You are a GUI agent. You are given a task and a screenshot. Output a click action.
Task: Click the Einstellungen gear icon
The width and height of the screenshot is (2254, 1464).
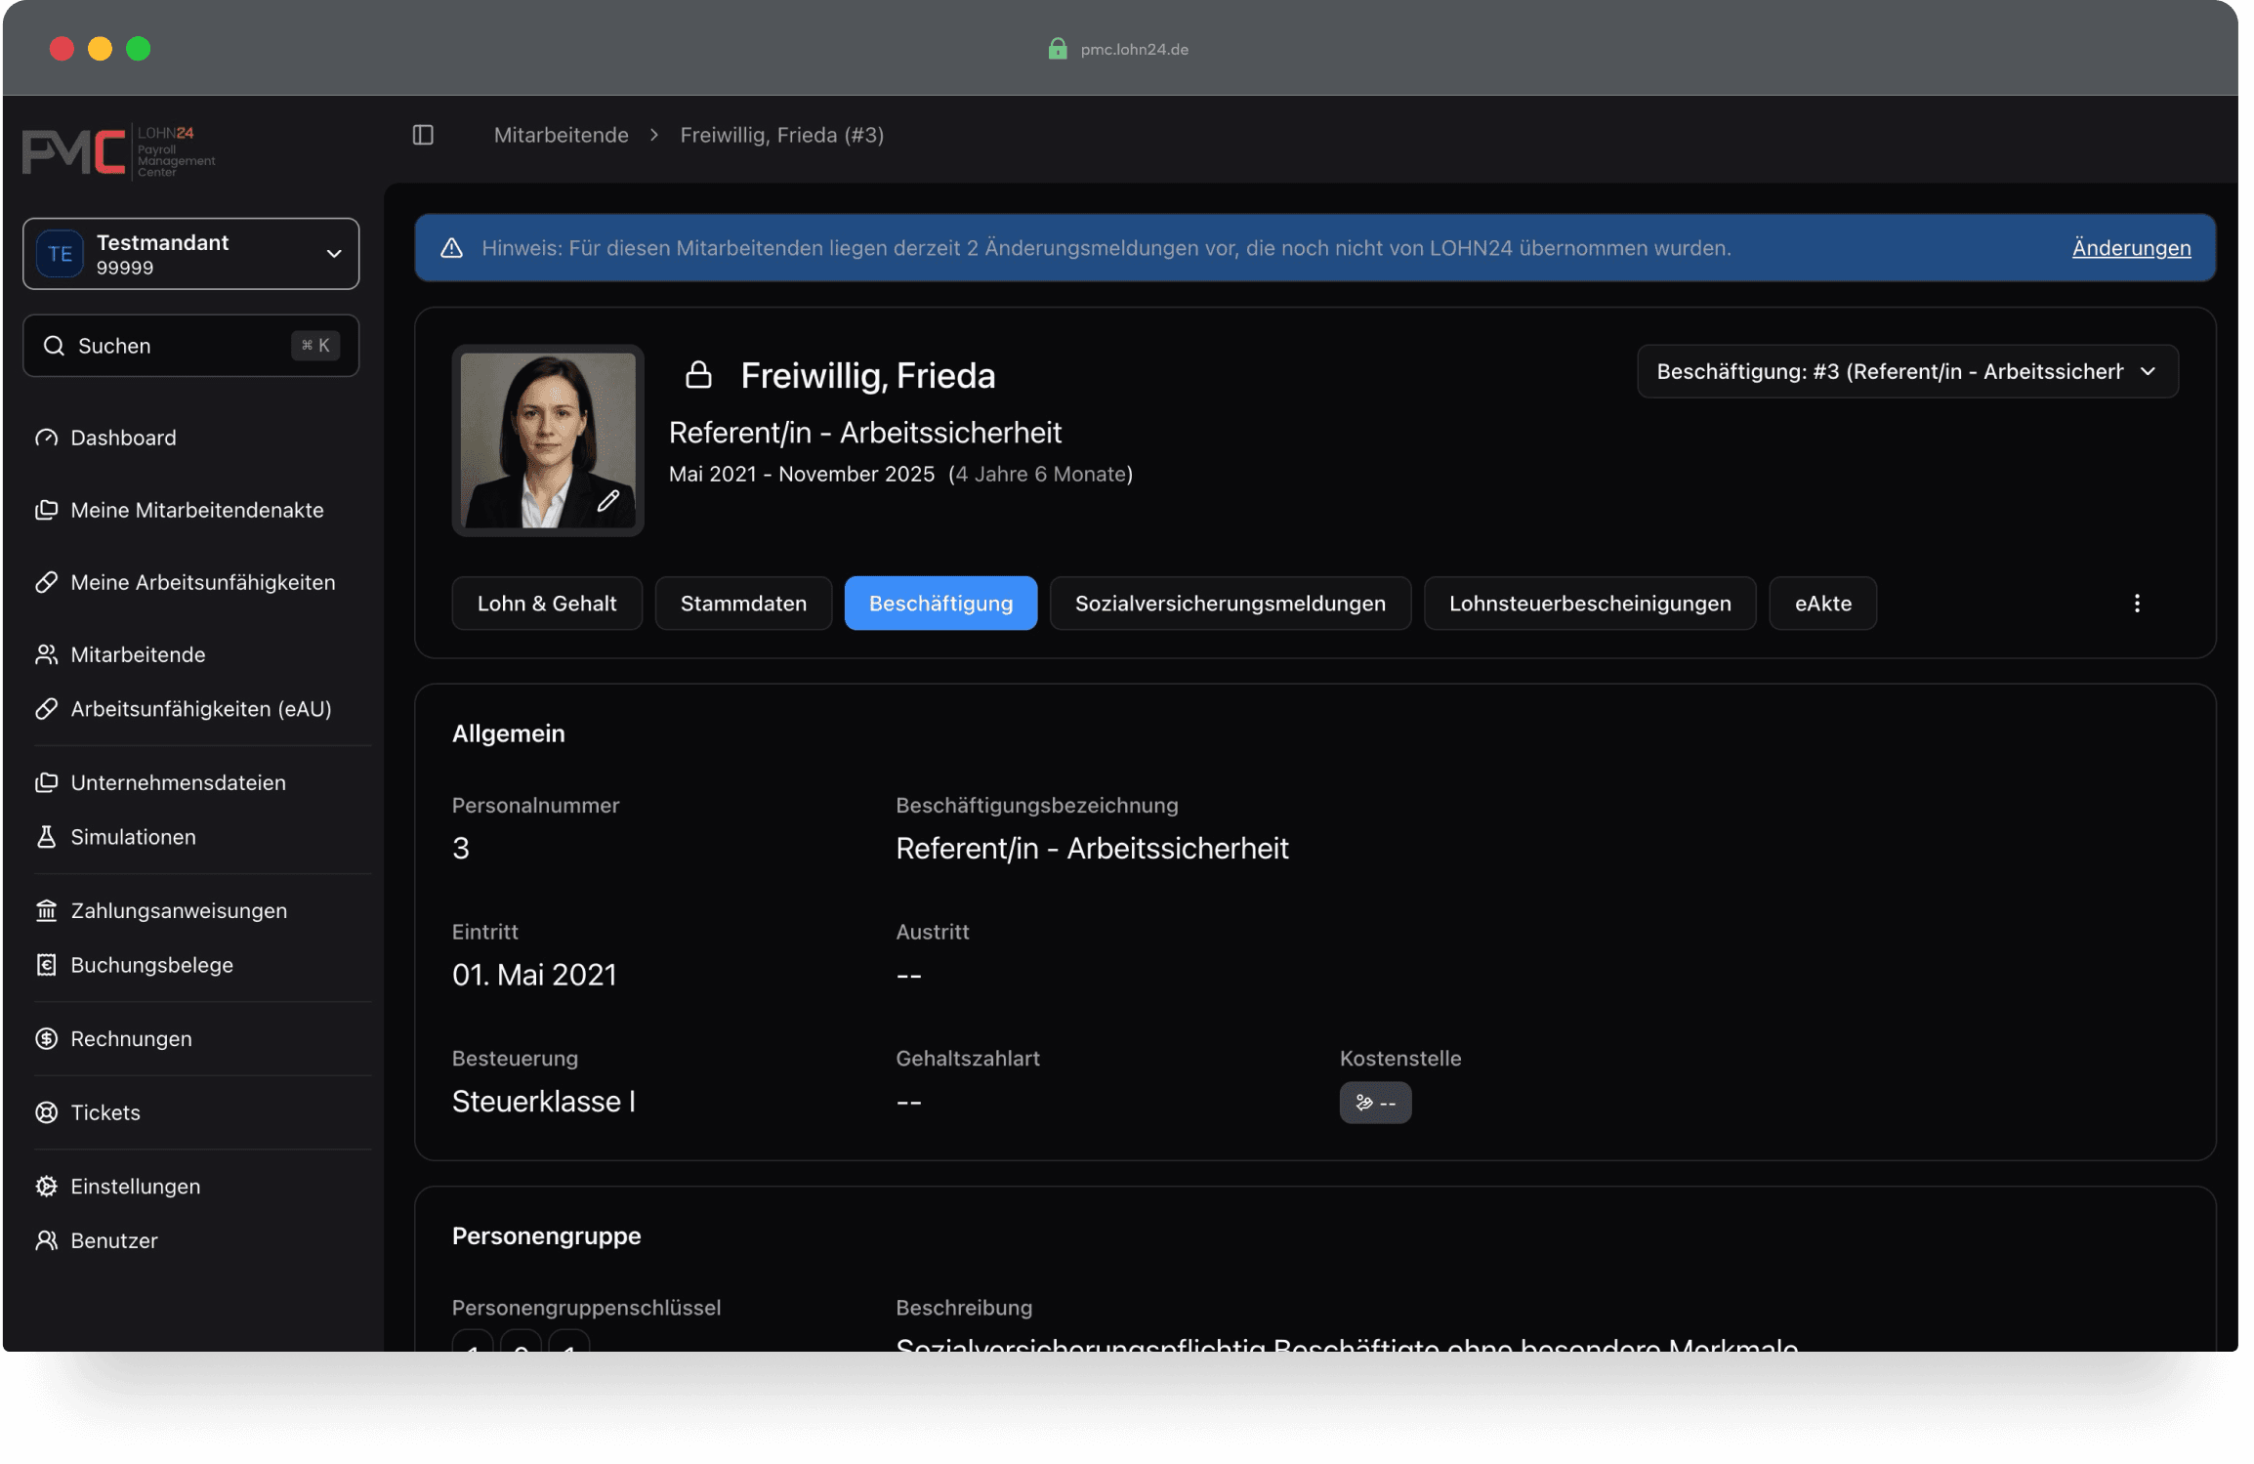46,1186
